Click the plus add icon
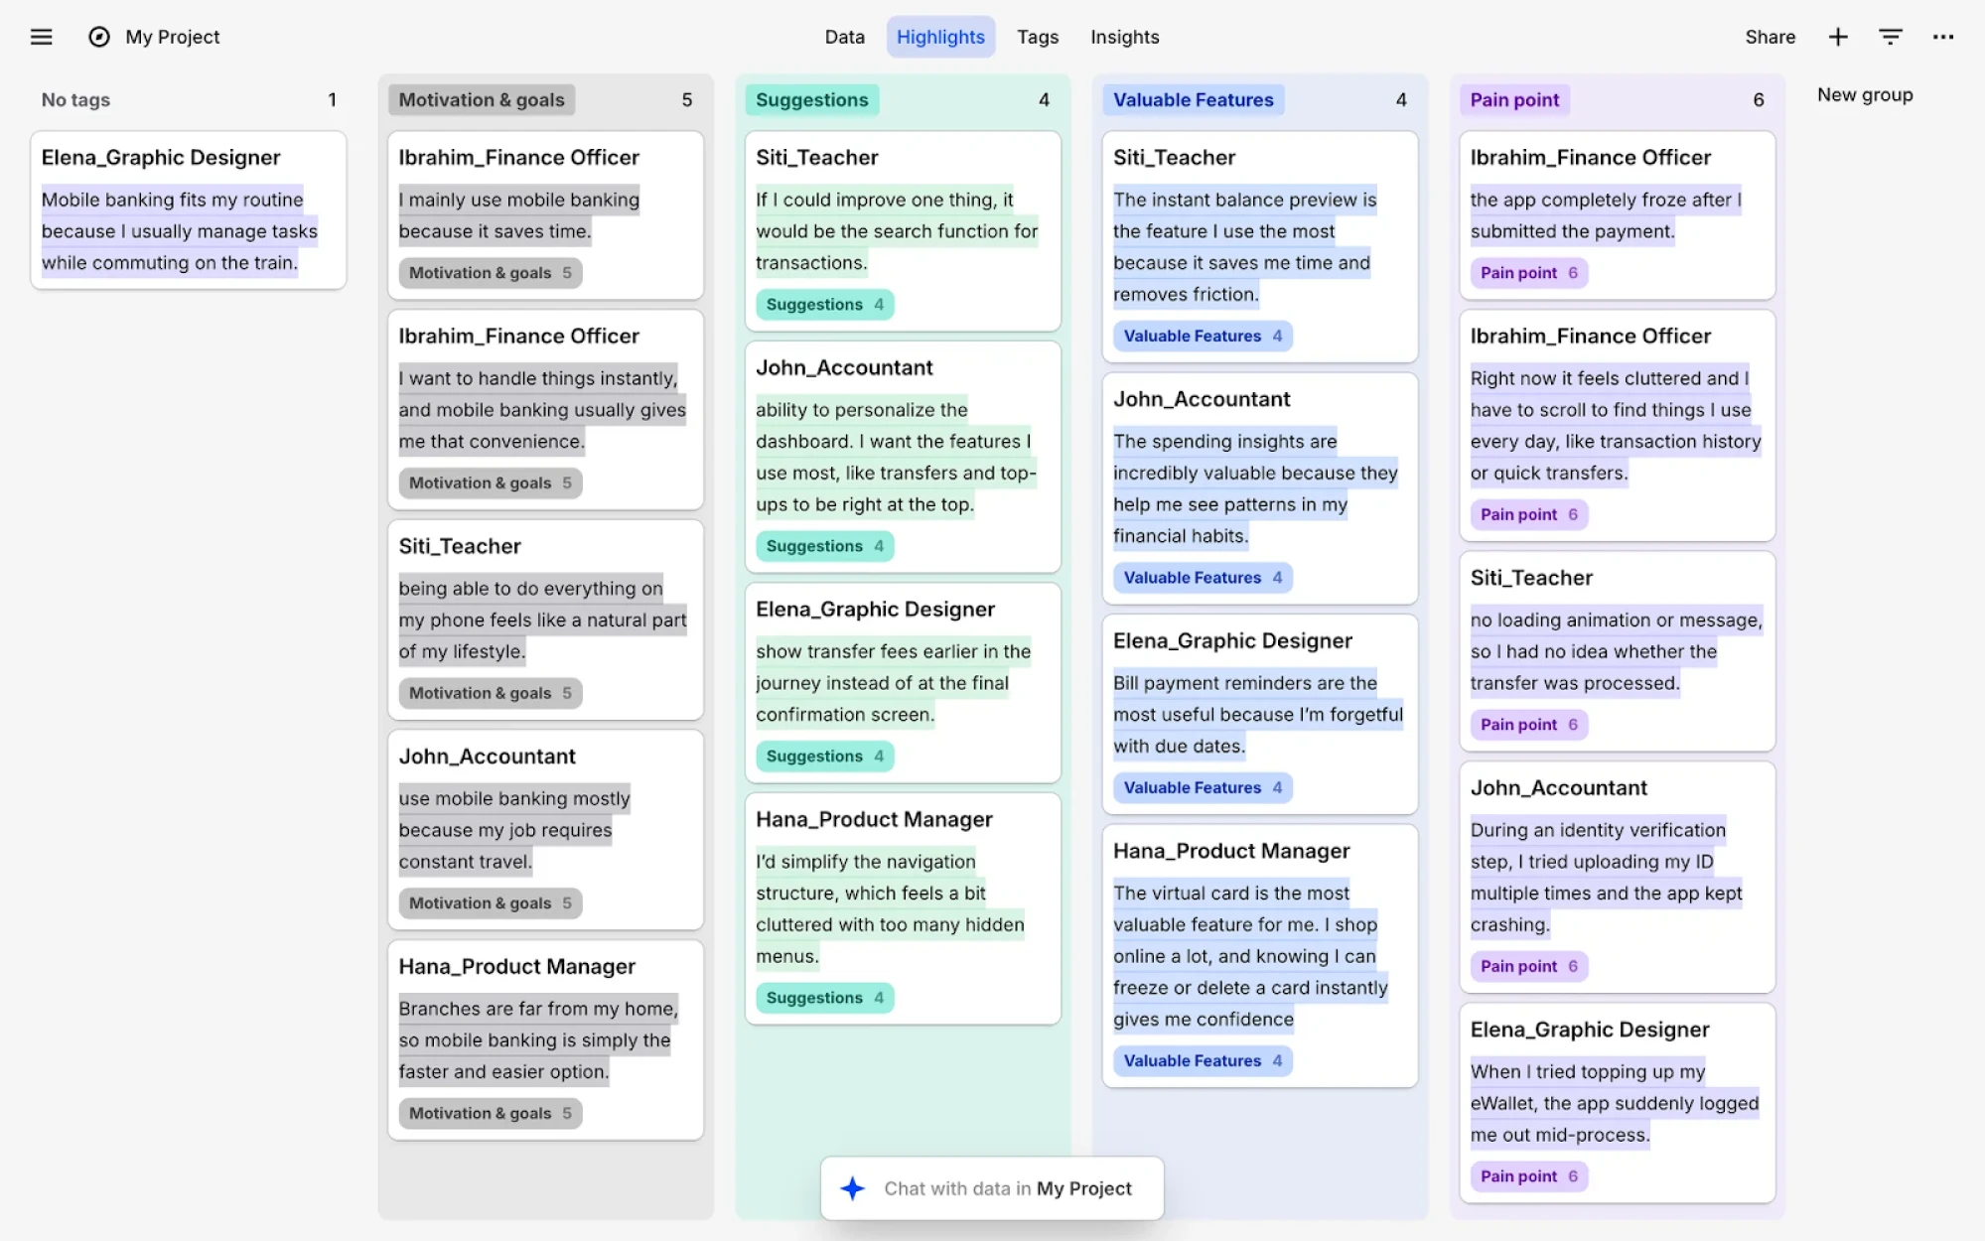Screen dimensions: 1985x1241 coord(1838,37)
